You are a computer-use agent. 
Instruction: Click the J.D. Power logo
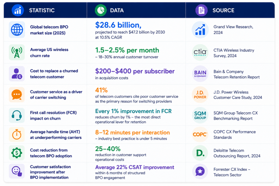[x=200, y=94]
